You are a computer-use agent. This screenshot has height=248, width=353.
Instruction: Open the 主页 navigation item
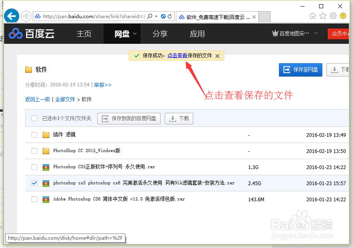(x=84, y=34)
